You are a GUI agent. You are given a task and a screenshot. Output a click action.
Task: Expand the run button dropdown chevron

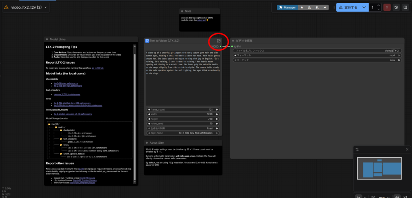tap(364, 7)
